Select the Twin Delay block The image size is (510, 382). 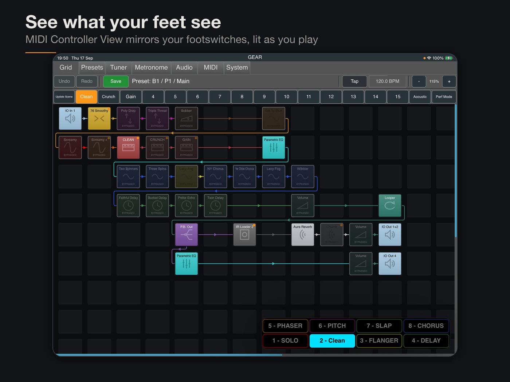coord(216,206)
